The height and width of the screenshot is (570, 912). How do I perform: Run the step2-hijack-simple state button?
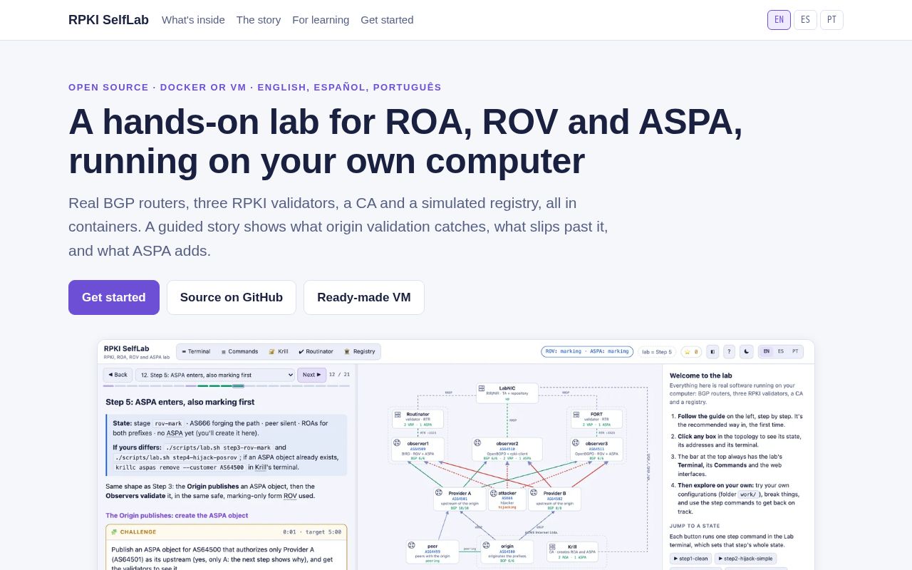pyautogui.click(x=745, y=559)
